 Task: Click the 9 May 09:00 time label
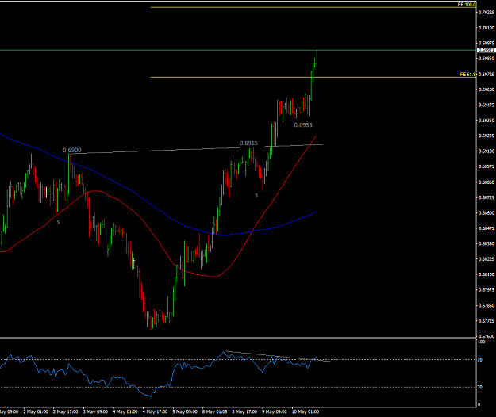275,411
